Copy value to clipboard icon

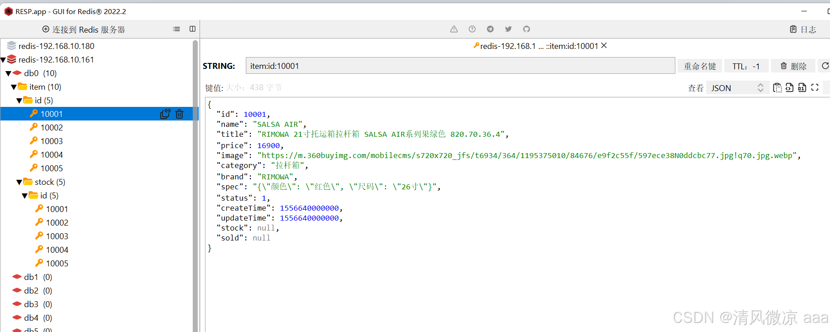(x=777, y=87)
